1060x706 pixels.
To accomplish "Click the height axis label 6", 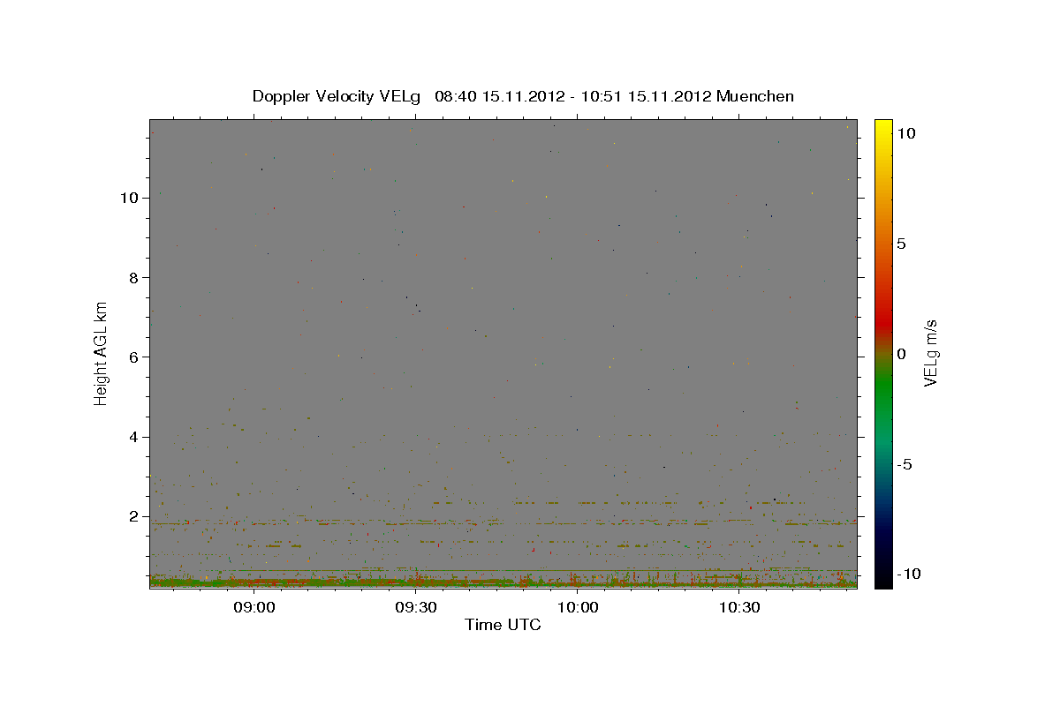I will click(x=135, y=357).
